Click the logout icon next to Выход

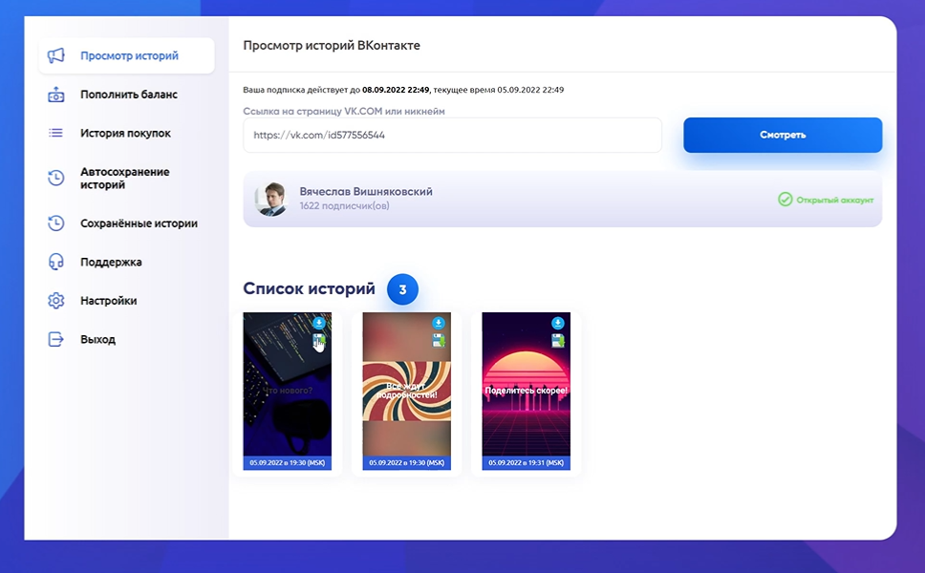(x=56, y=339)
